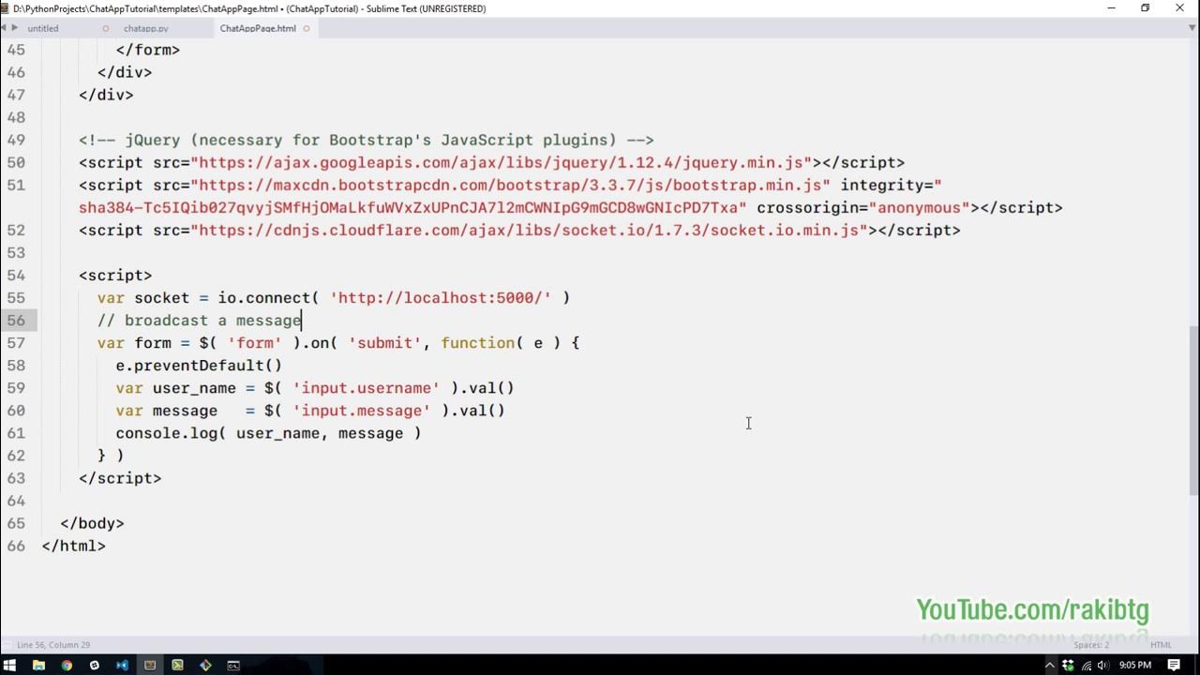Click io.connect on line 55

click(264, 298)
